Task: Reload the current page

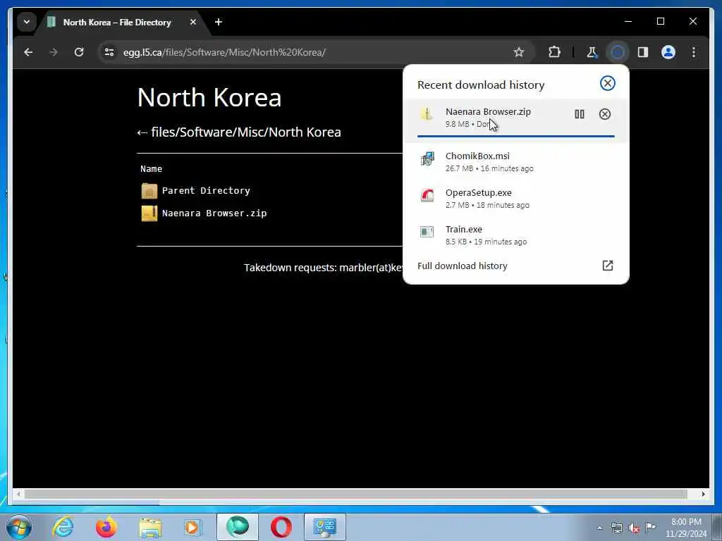Action: [79, 52]
